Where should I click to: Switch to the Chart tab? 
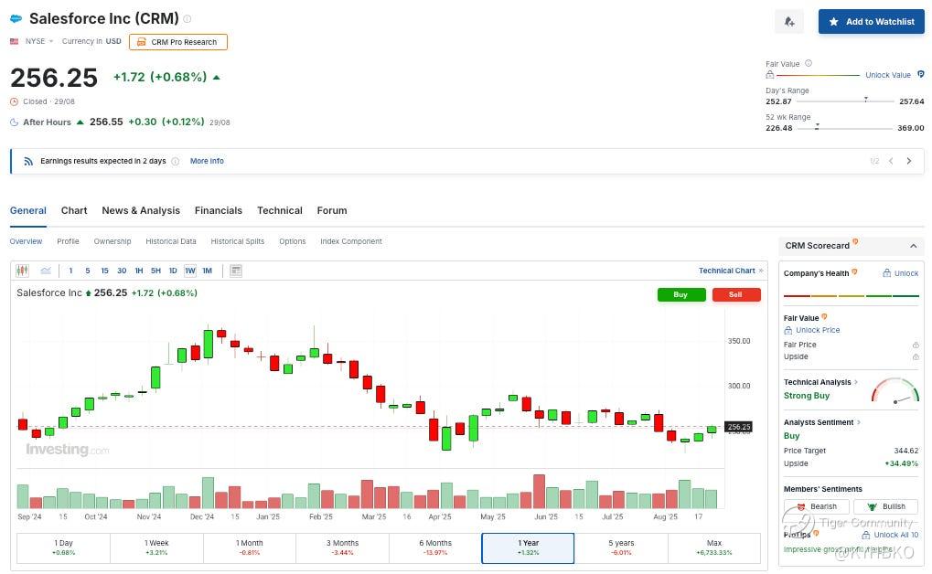74,210
